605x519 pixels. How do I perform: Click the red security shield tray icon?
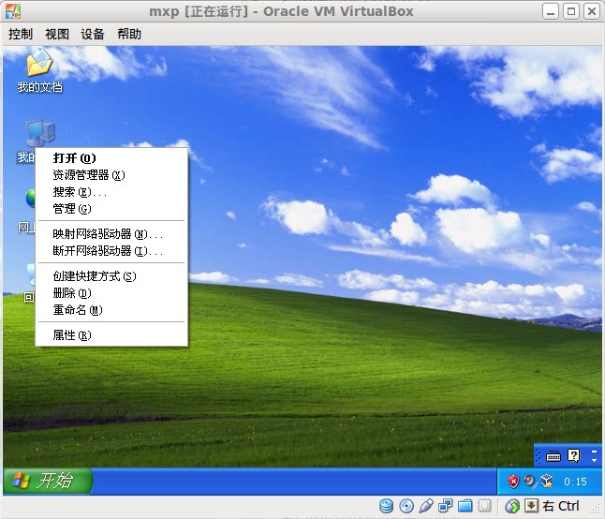click(513, 482)
